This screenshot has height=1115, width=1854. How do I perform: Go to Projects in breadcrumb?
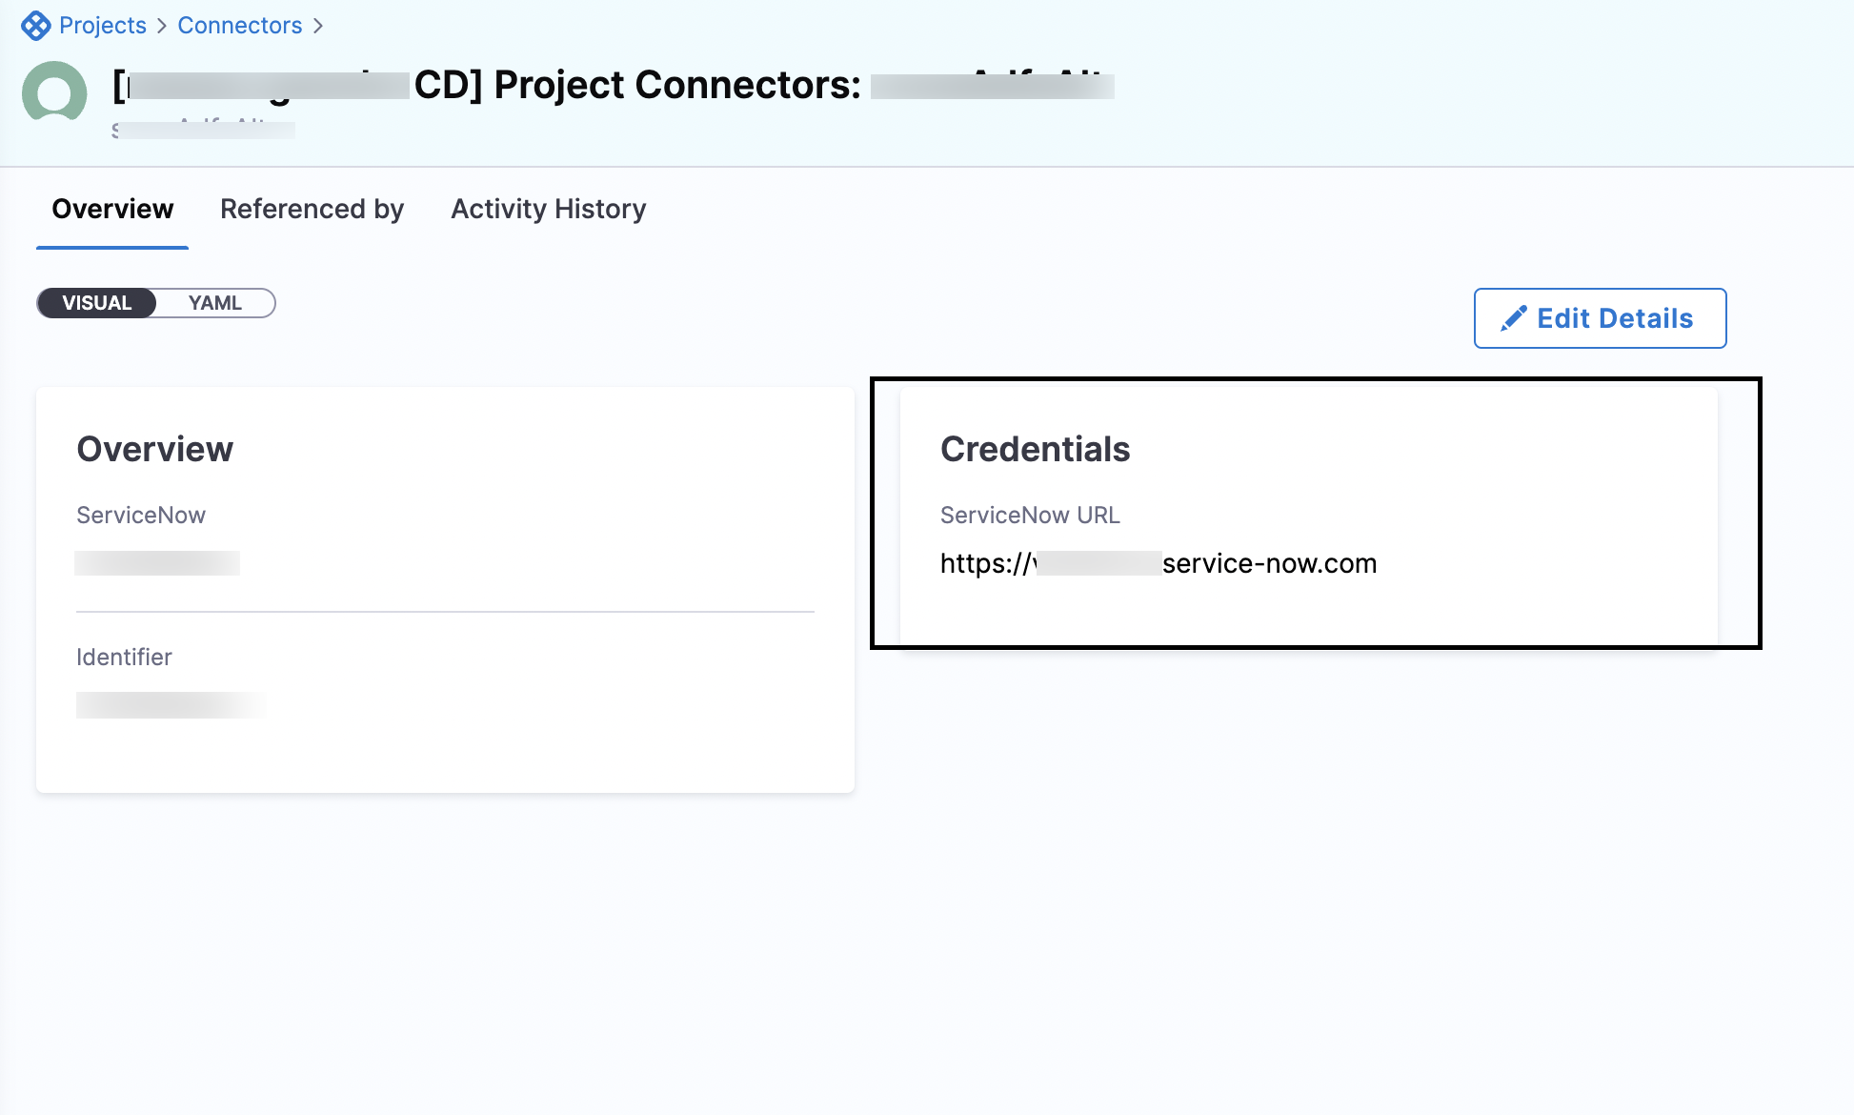103,26
